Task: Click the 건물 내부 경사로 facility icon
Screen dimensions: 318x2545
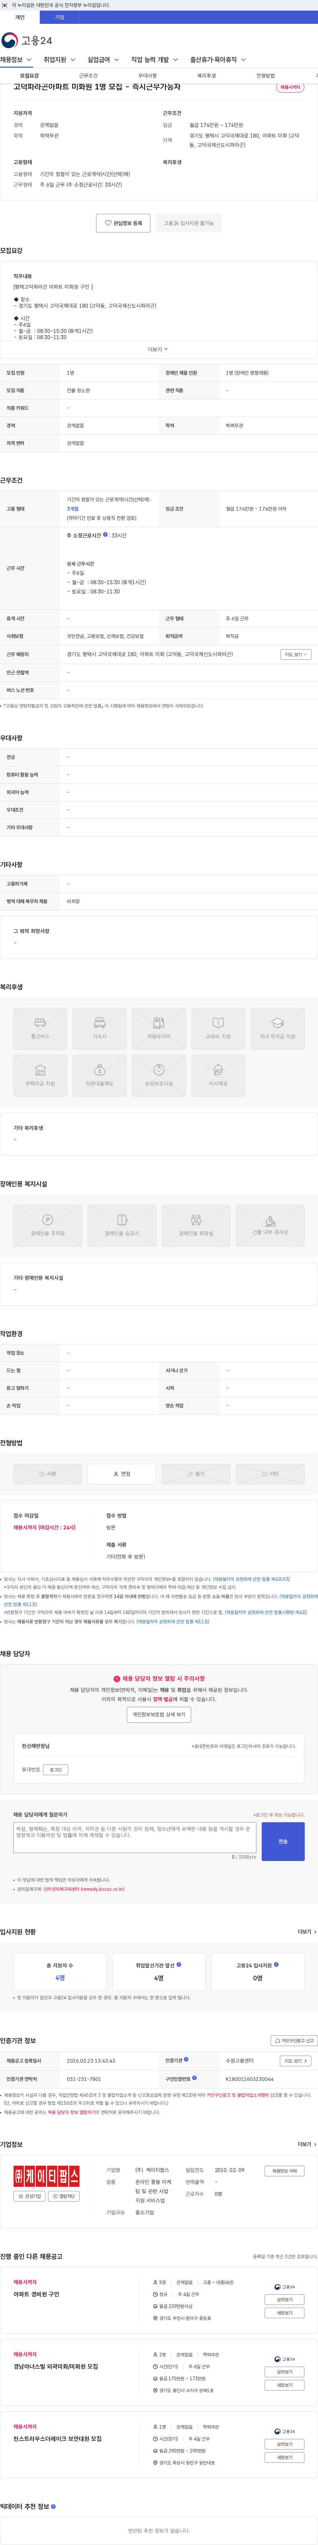Action: click(x=270, y=1226)
